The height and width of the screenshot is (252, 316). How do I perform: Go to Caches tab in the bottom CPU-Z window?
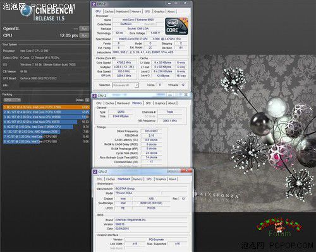(x=111, y=180)
